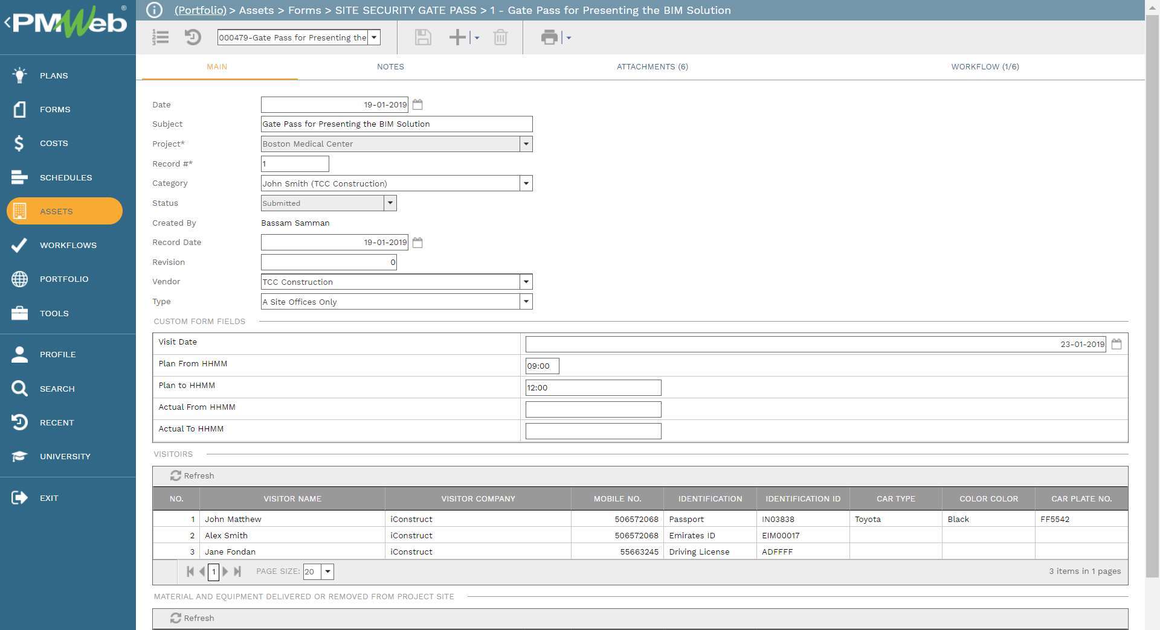Screen dimensions: 1160x630
Task: Select the Assets icon in the sidebar
Action: click(19, 211)
